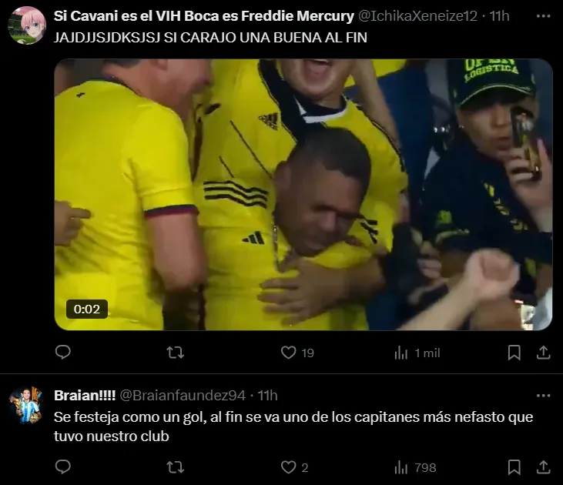Screen dimensions: 563x485
Task: Bookmark the IchikaXeneize12 video tweet
Action: click(x=514, y=353)
